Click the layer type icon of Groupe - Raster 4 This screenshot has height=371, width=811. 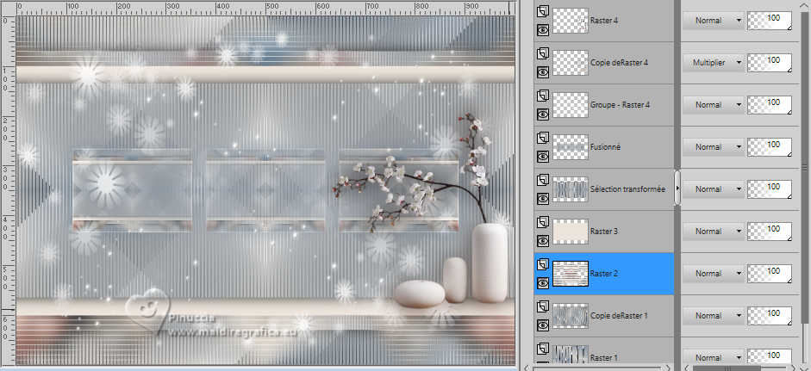(543, 96)
